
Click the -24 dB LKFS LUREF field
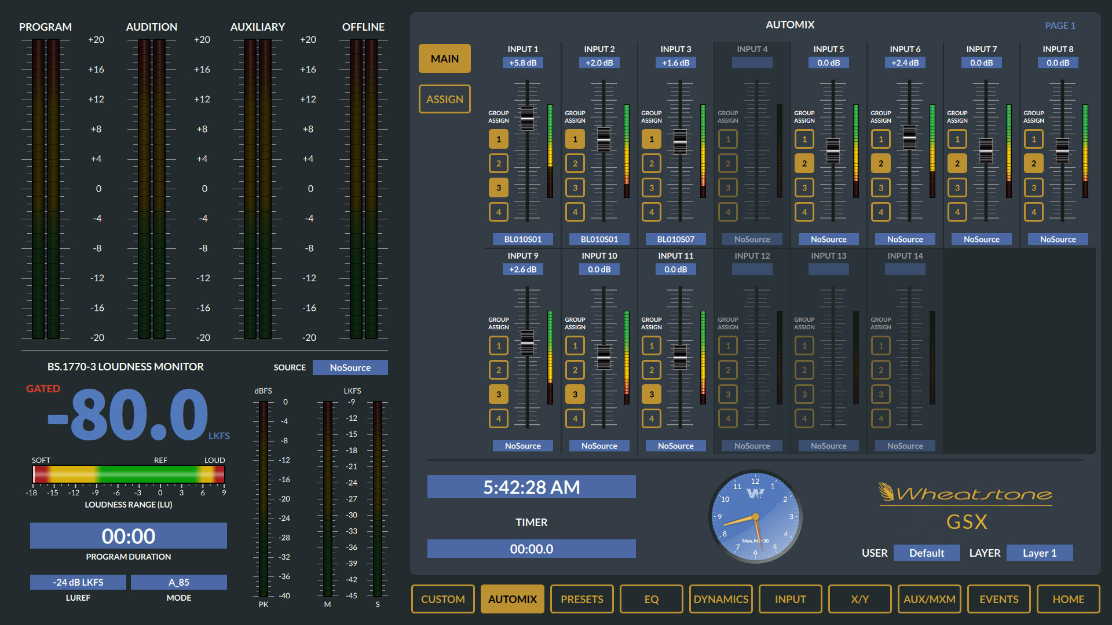tap(78, 582)
